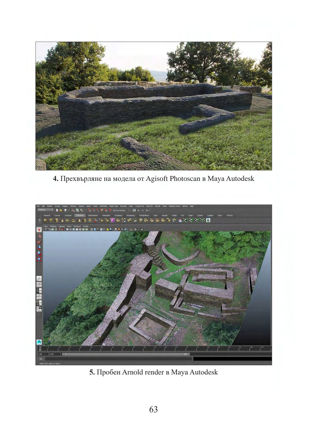The height and width of the screenshot is (442, 312).
Task: Click the purple cube shelf icon
Action: (x=113, y=220)
